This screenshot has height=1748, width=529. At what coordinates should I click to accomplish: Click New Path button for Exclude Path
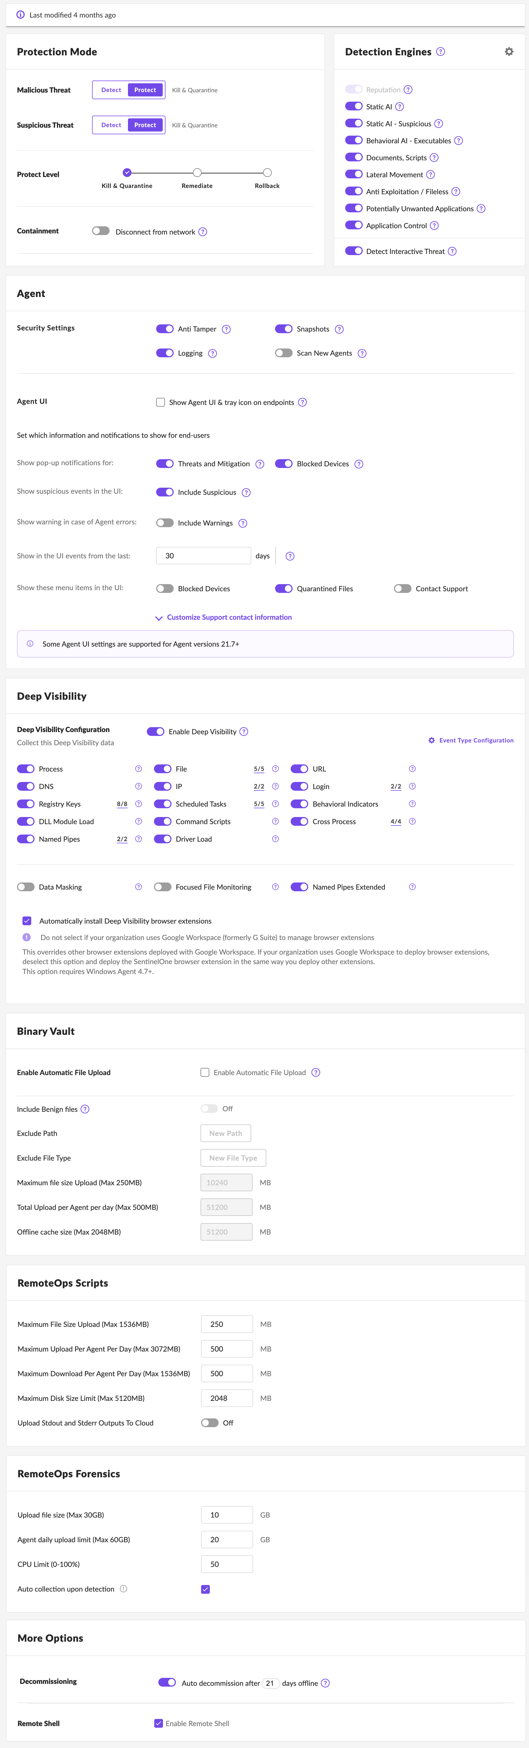point(226,1133)
